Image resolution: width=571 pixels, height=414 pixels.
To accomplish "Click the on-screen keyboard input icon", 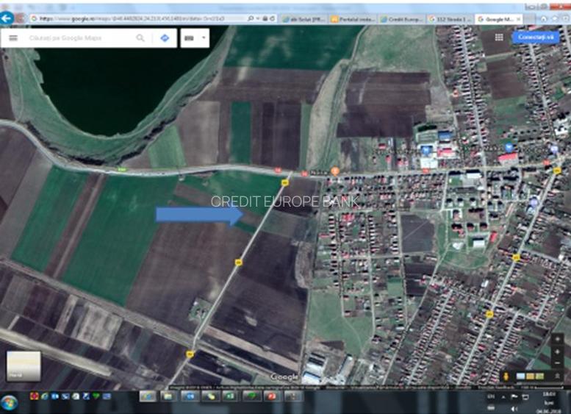I will [x=189, y=38].
